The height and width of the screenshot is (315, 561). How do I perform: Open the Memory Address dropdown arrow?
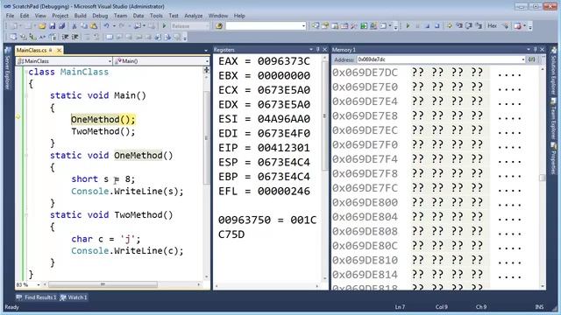click(x=523, y=59)
